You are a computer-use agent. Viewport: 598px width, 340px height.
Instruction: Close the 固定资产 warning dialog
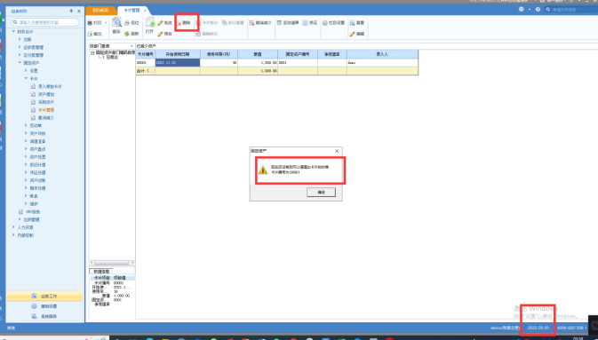[x=337, y=151]
